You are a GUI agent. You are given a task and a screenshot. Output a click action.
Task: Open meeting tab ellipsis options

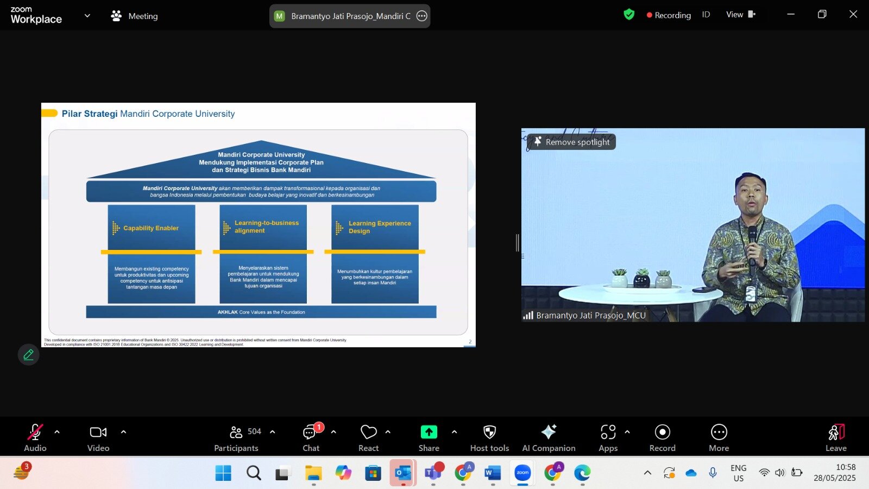[422, 16]
